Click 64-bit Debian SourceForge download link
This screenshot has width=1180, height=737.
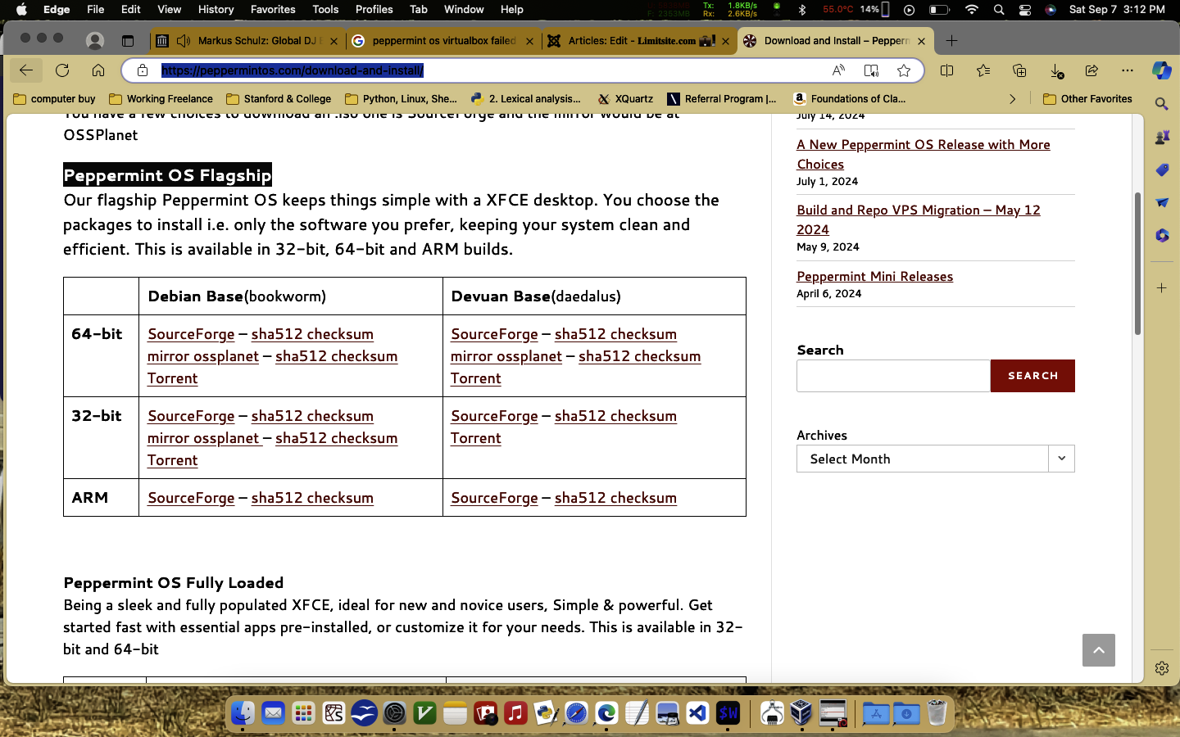(191, 334)
